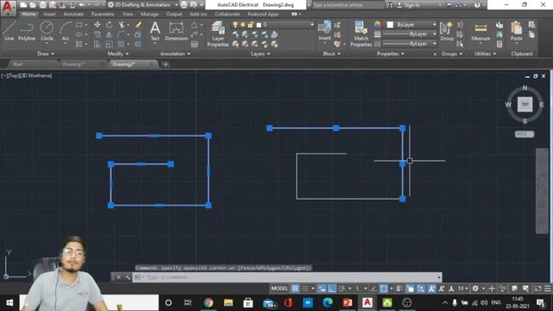Viewport: 553px width, 311px height.
Task: Click the viewport controls label [-][Top][2D Wireframe]
Action: coord(27,75)
